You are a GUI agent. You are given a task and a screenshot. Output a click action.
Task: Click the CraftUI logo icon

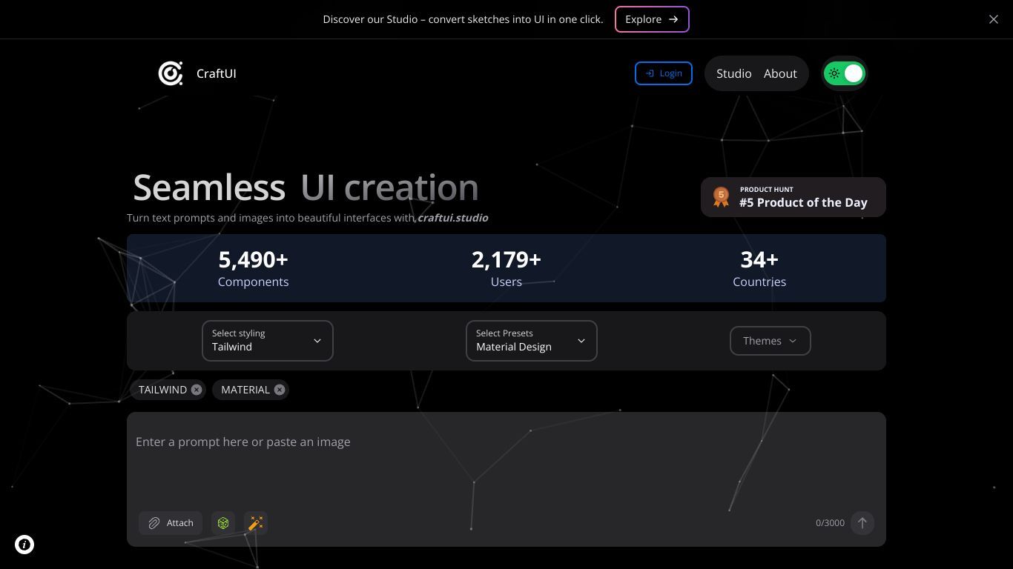pyautogui.click(x=171, y=73)
